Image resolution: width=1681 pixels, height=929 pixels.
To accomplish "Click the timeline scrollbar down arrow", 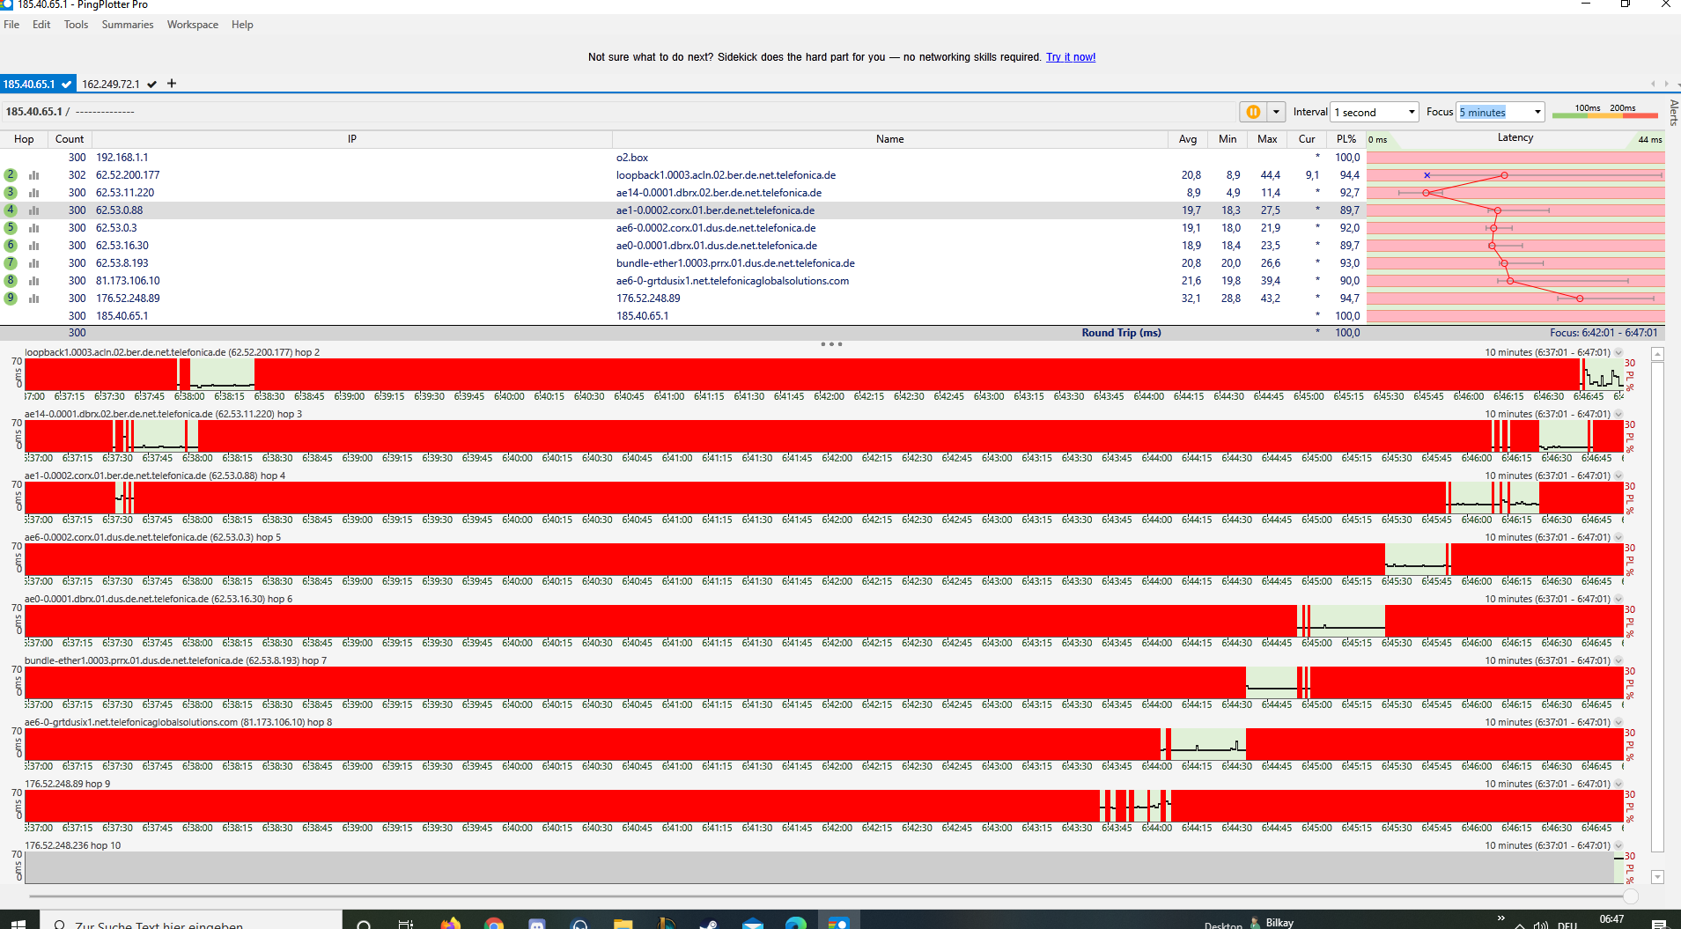I will click(x=1657, y=877).
